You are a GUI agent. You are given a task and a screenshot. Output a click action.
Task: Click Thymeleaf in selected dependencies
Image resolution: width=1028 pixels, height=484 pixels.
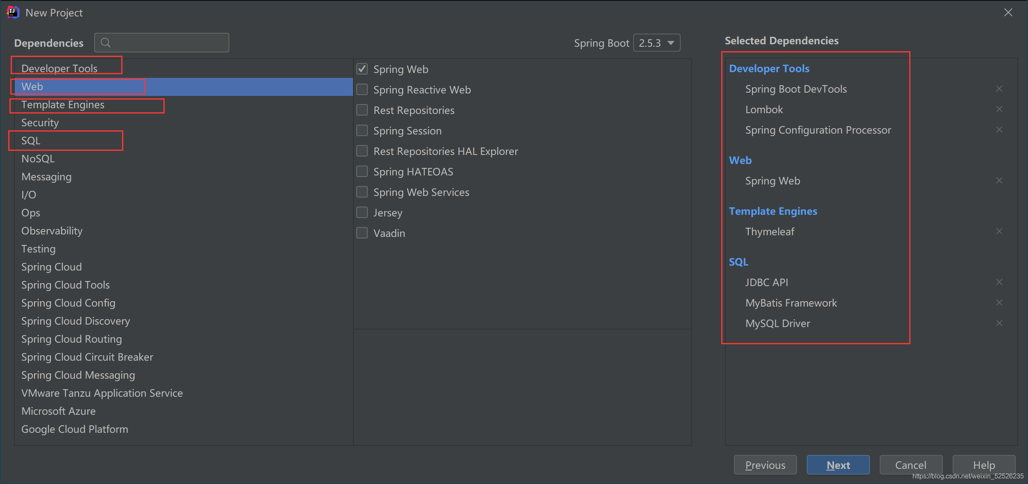pos(770,232)
